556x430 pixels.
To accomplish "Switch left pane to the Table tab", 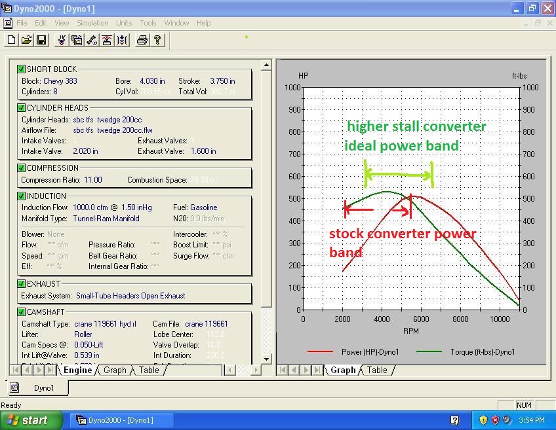I will click(149, 370).
